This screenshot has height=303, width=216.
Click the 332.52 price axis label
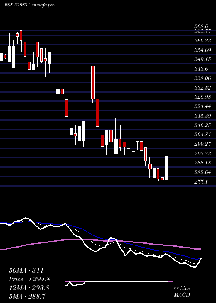point(203,88)
